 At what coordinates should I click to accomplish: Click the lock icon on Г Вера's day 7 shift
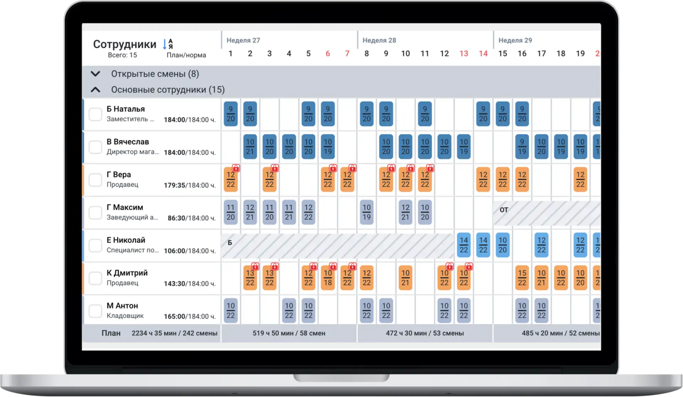(353, 168)
